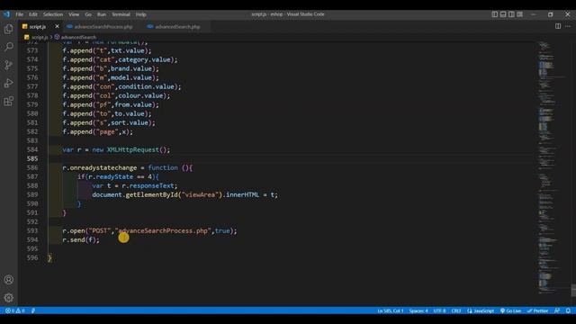Split the editor to the right

(x=558, y=26)
